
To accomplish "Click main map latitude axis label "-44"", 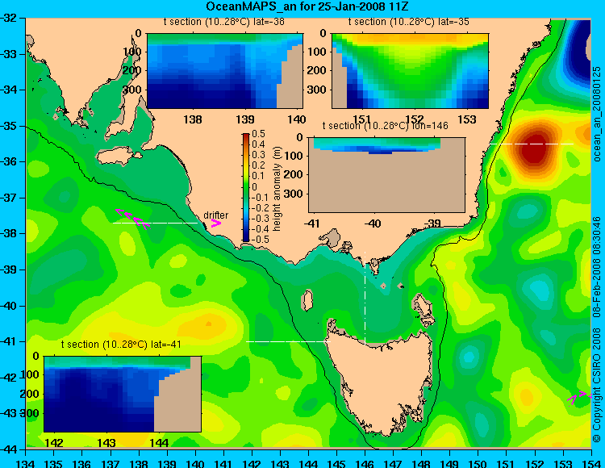I will pyautogui.click(x=9, y=449).
